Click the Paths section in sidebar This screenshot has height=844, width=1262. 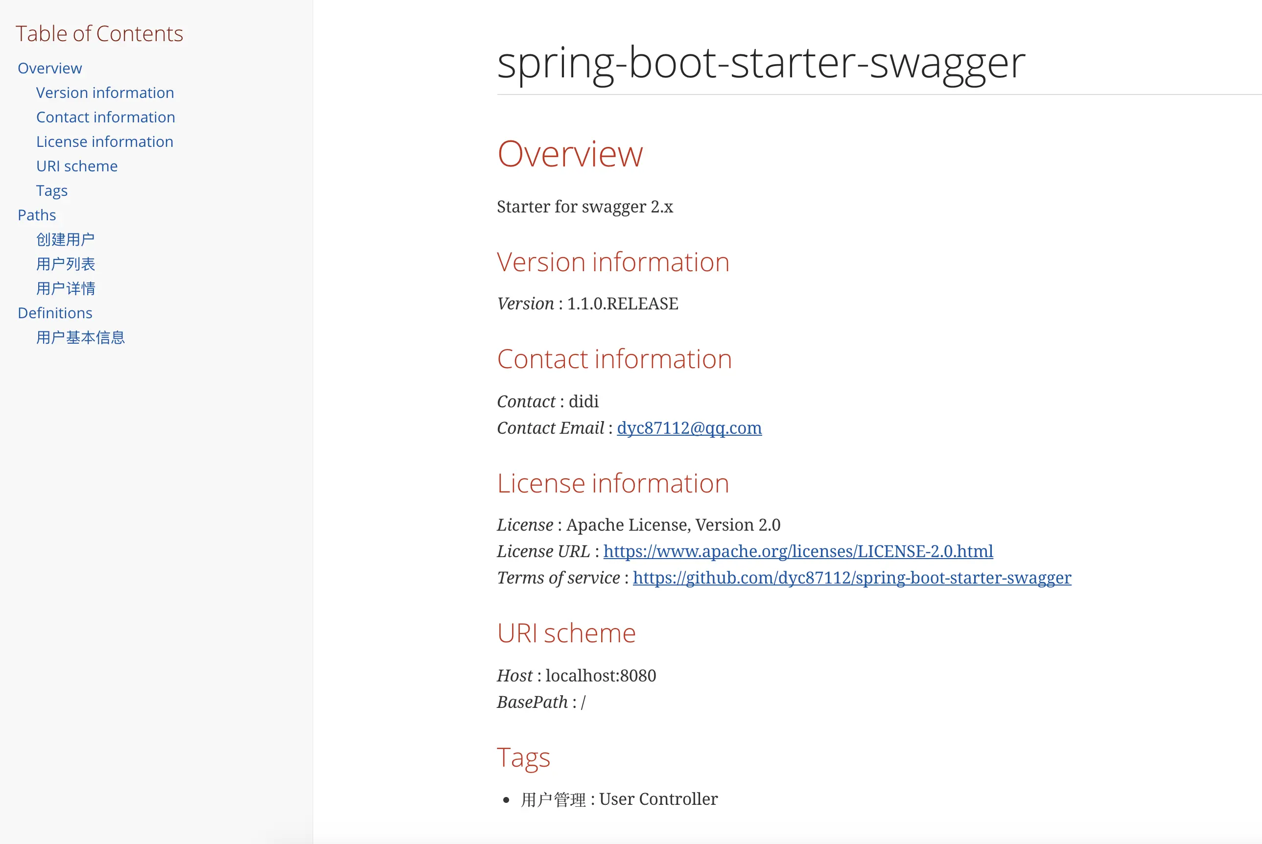pos(37,215)
